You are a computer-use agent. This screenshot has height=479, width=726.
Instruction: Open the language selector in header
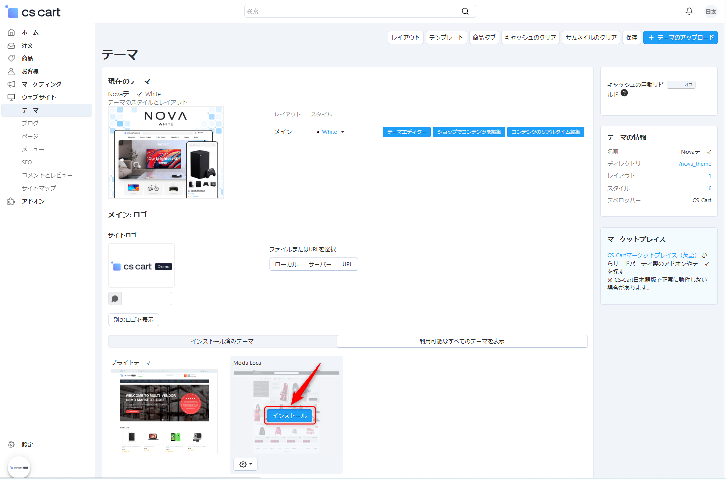pos(711,11)
